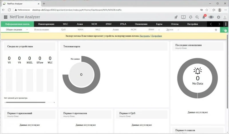This screenshot has width=229, height=134.
Task: Click Первые n QoS widget title
Action: click(127, 113)
